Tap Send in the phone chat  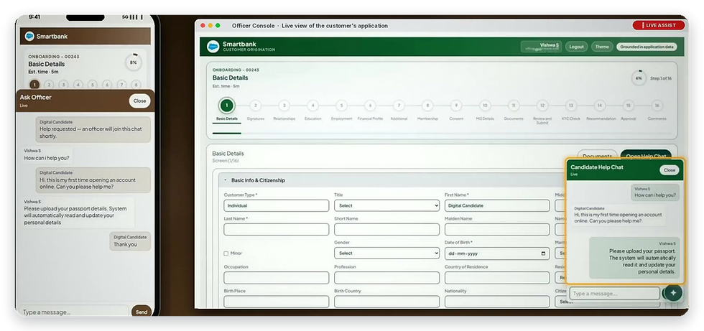[142, 312]
